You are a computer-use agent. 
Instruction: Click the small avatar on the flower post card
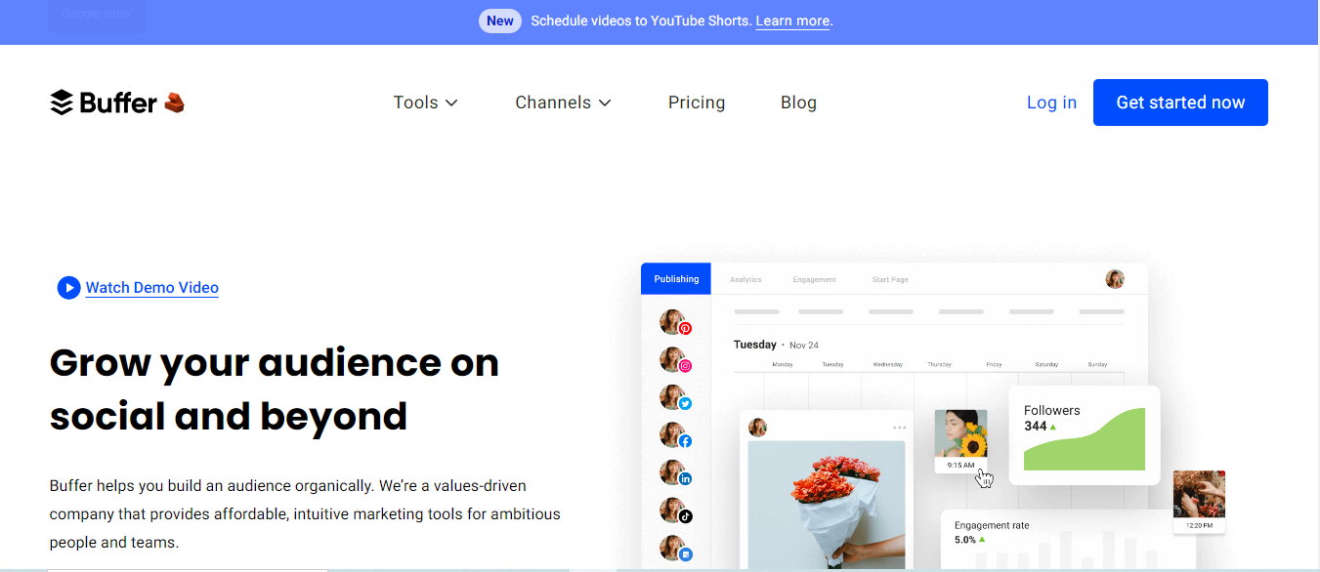757,428
